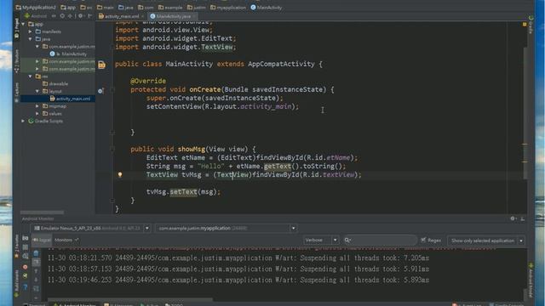Screen dimensions: 545x306
Task: Open Android Monitor settings gear icon
Action: [513, 218]
